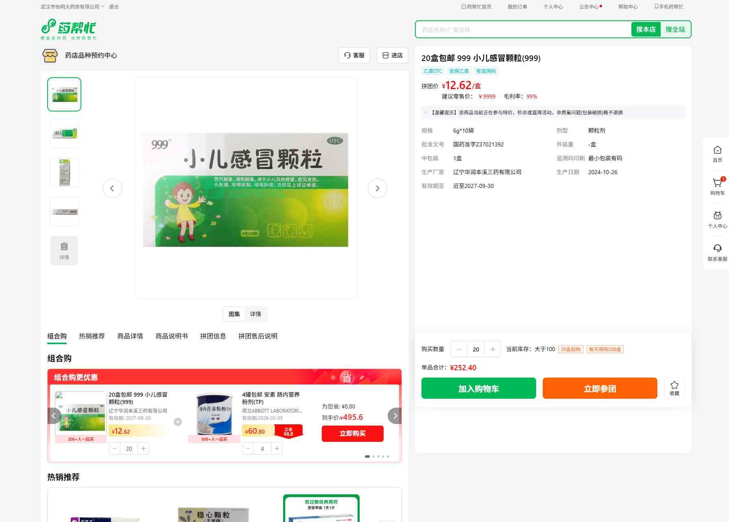Click the green 加入购物车 button
Viewport: 729px width, 522px height.
478,389
